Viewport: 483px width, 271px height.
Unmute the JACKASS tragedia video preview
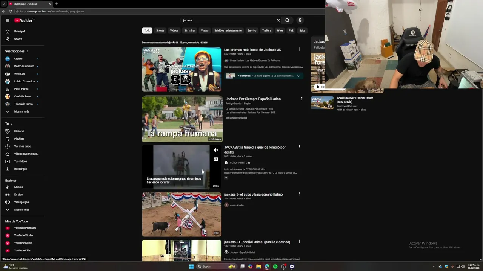216,150
